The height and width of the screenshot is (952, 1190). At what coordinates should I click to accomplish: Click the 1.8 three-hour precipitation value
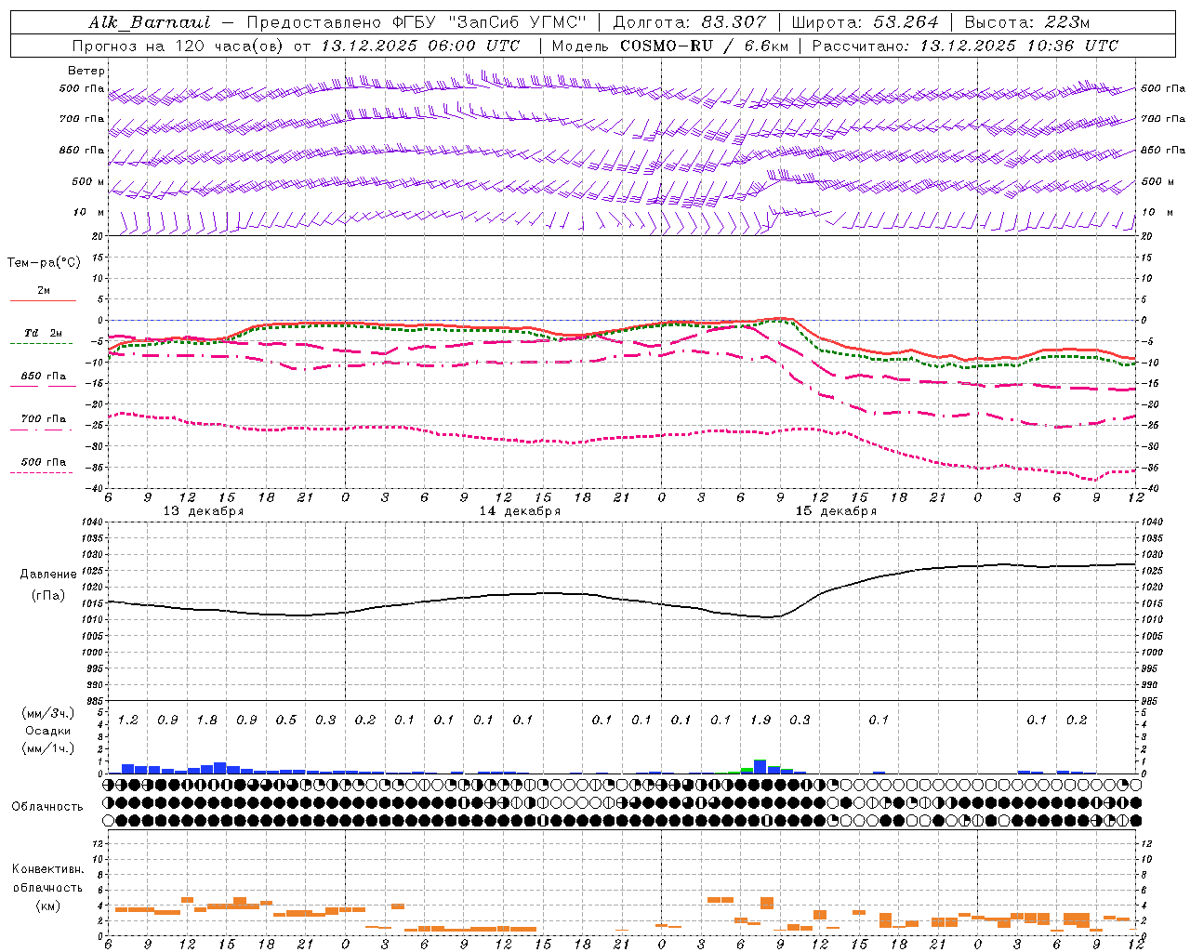coord(207,720)
